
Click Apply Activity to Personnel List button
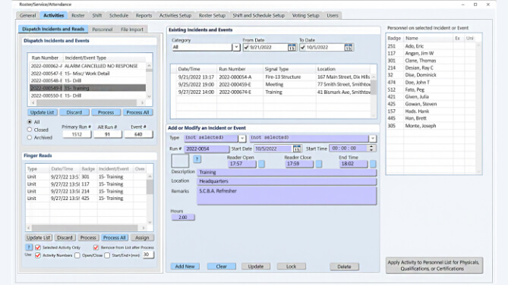(x=434, y=265)
